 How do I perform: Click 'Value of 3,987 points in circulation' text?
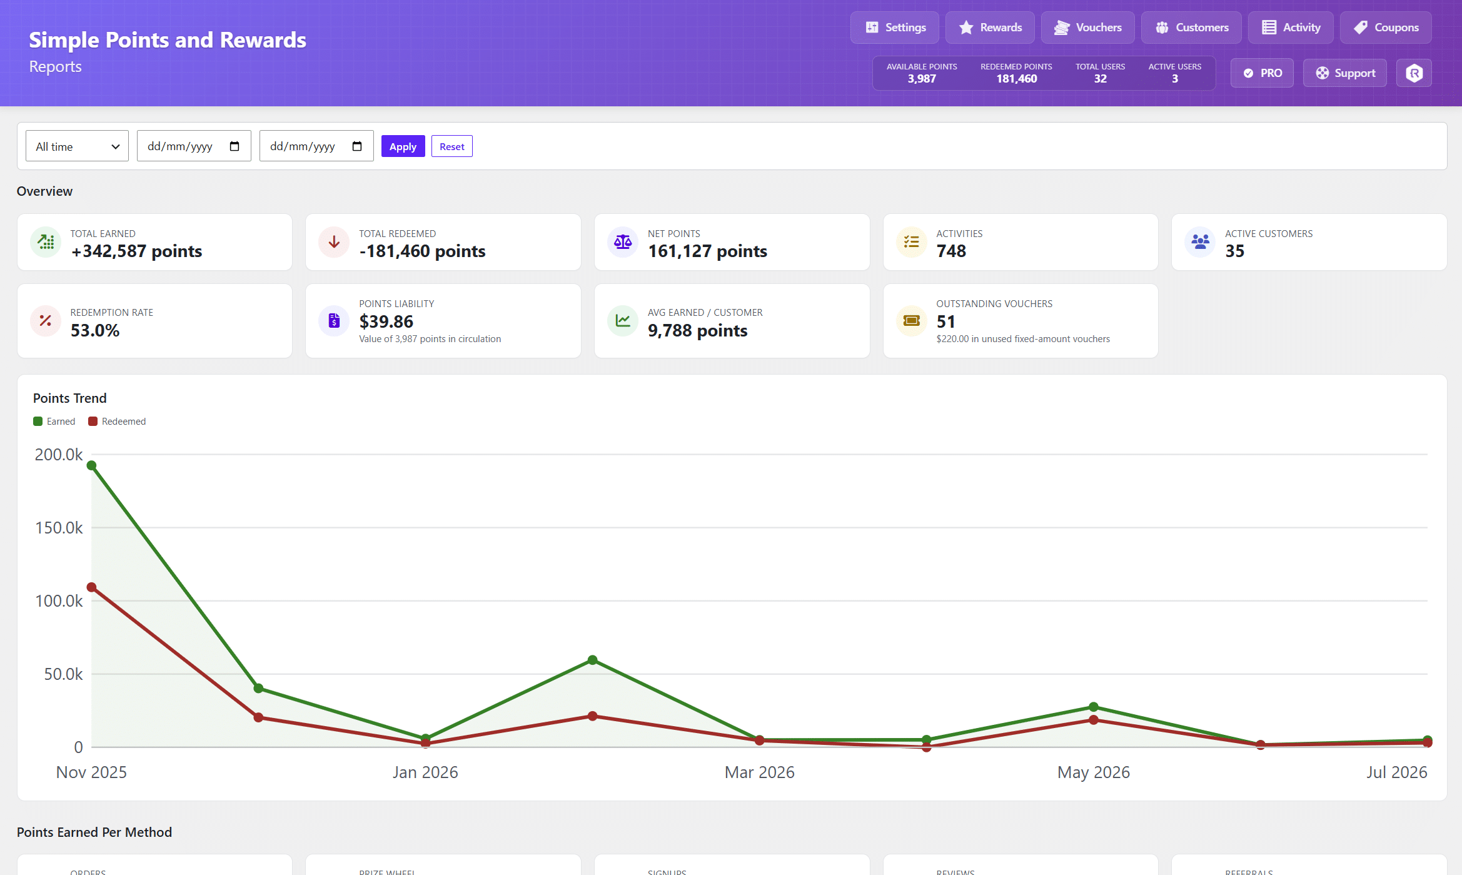(430, 339)
